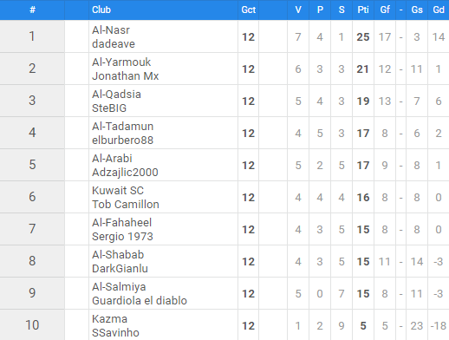
Task: Sort by the Pti points column header
Action: 363,10
